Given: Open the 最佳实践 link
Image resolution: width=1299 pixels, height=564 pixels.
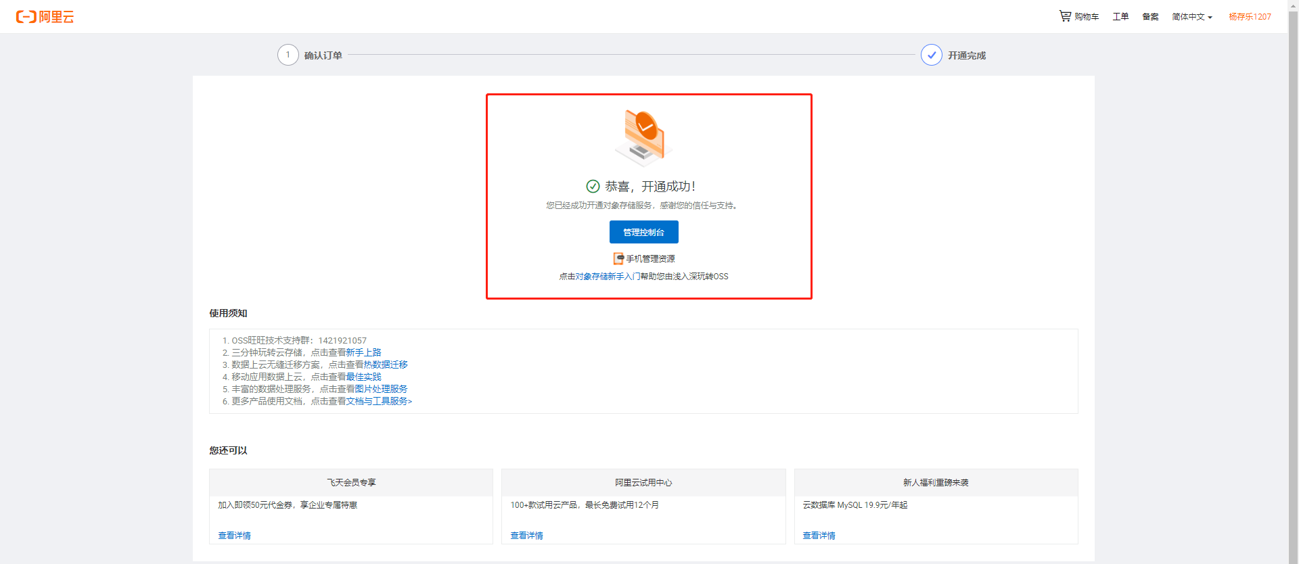Looking at the screenshot, I should pyautogui.click(x=363, y=377).
